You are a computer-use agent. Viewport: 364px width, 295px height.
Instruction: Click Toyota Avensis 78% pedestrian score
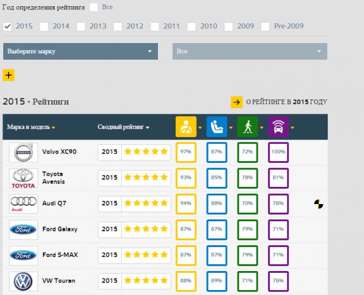point(247,178)
